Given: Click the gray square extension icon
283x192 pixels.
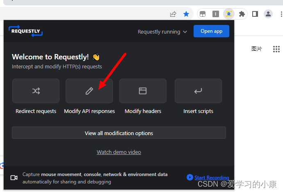Looking at the screenshot, I should 215,14.
